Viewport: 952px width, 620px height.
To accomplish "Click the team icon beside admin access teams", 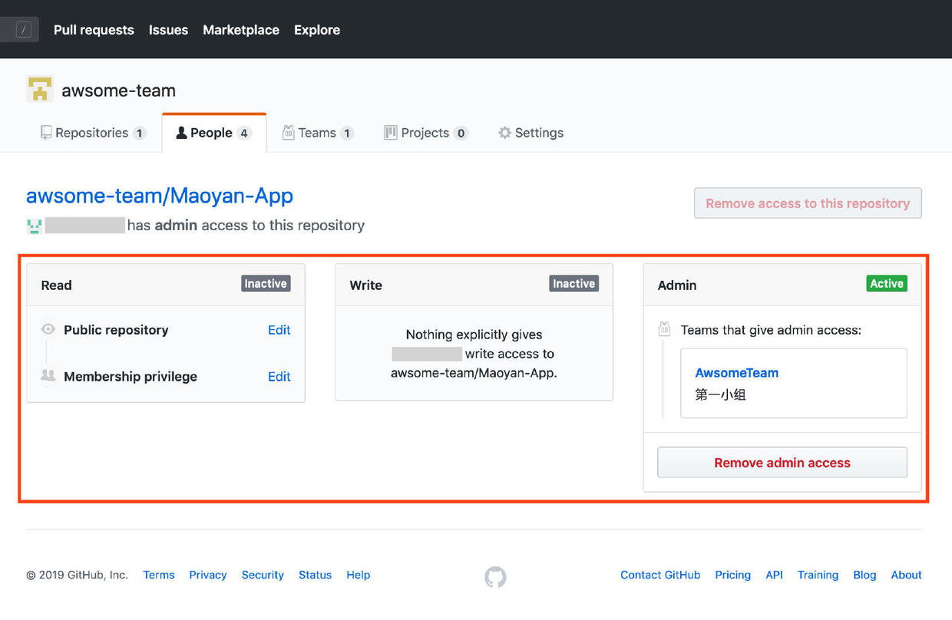I will click(x=665, y=330).
